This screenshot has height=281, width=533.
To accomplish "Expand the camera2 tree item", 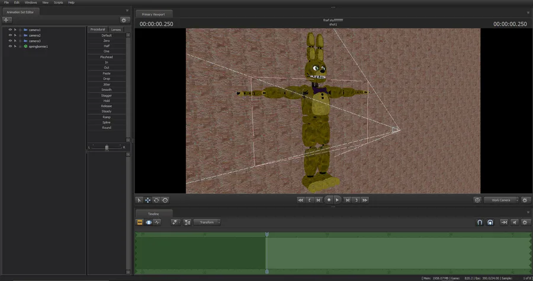I will (x=15, y=35).
